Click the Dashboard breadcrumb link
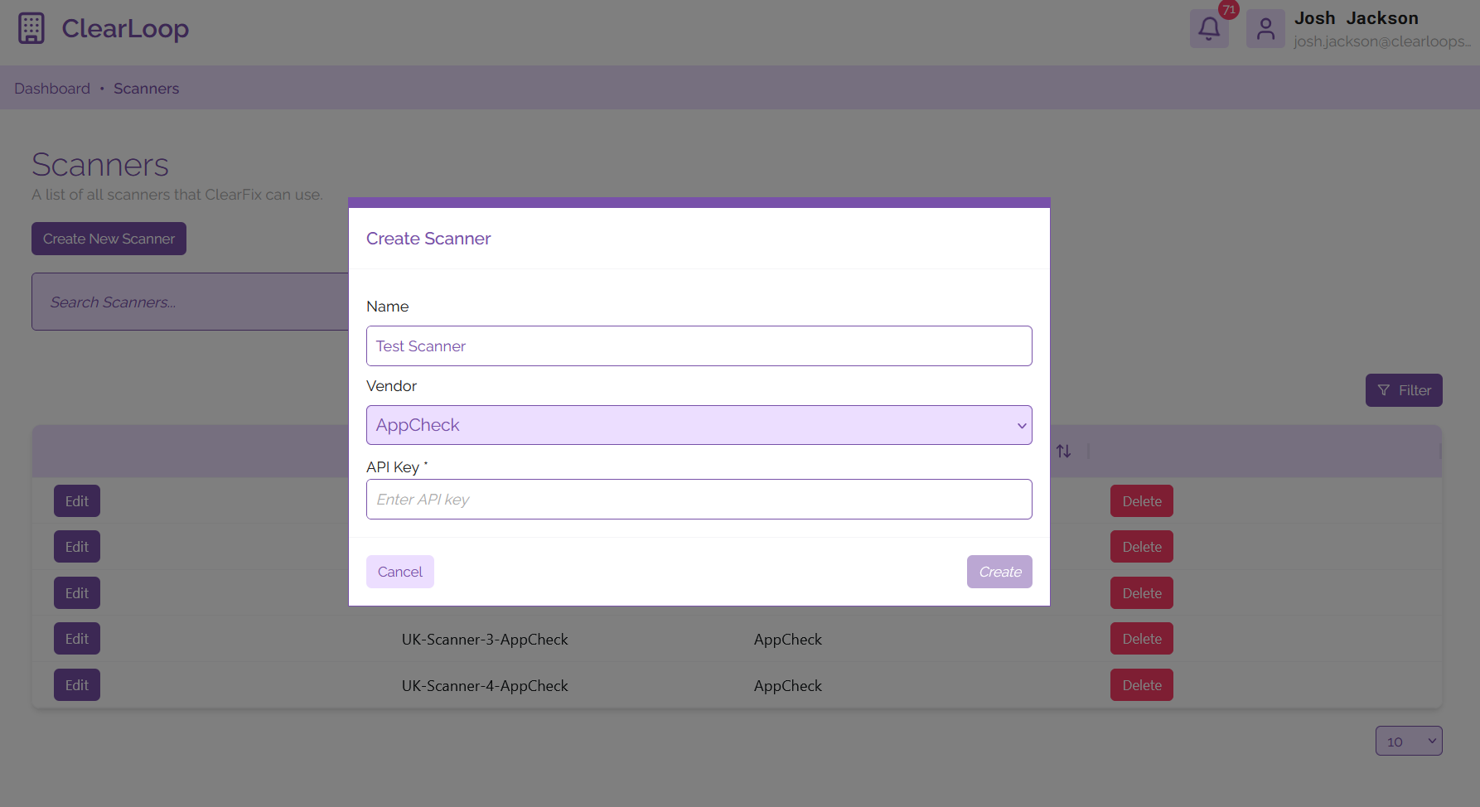Screen dimensions: 1480x807 tap(52, 88)
